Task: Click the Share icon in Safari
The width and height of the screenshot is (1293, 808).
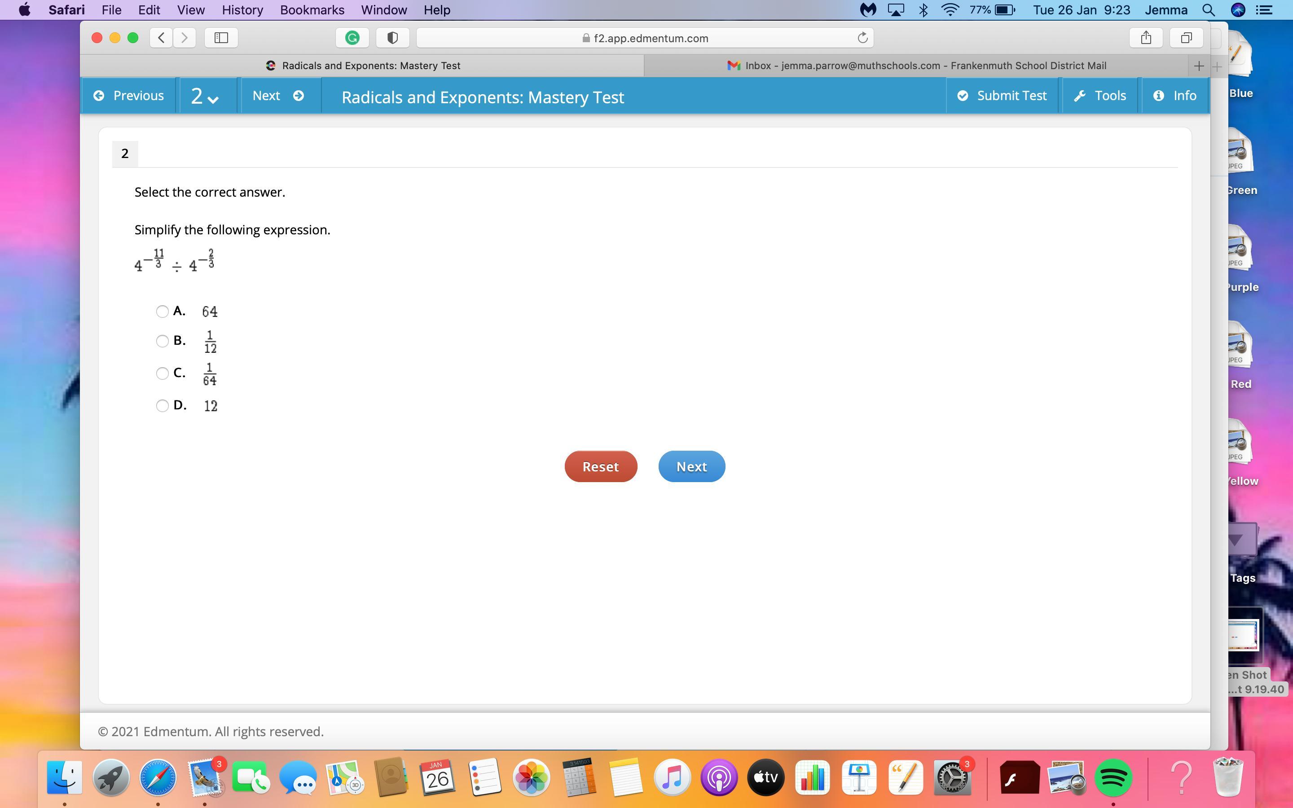Action: [x=1146, y=38]
